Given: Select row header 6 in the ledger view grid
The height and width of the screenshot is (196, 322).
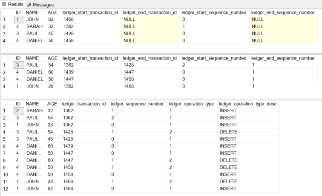Looking at the screenshot, I should coord(7,146).
